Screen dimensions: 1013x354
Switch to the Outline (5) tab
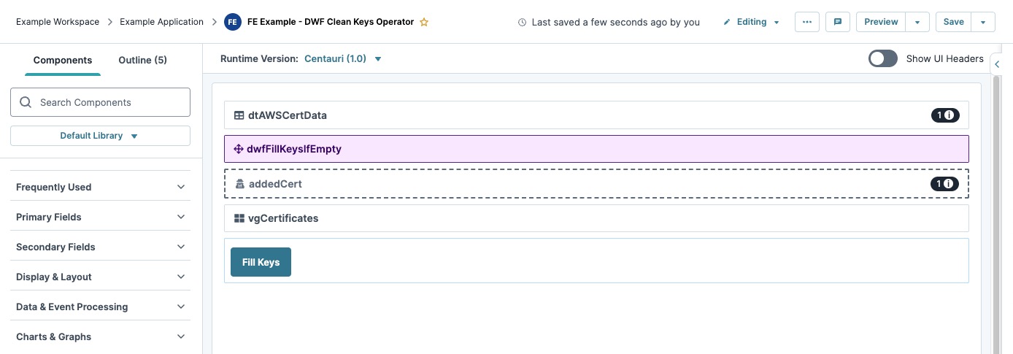pos(143,60)
